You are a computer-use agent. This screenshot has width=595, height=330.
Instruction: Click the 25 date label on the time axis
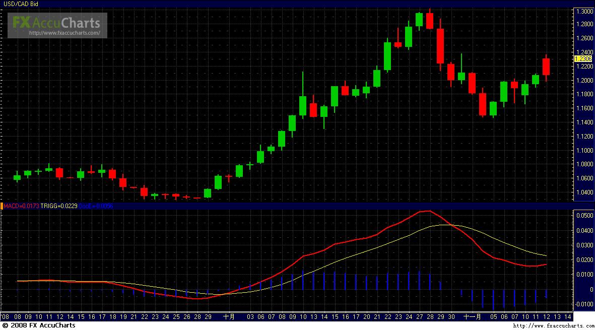point(176,317)
